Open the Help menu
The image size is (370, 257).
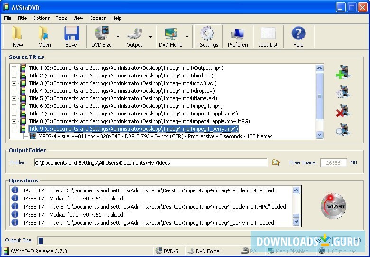[x=117, y=18]
